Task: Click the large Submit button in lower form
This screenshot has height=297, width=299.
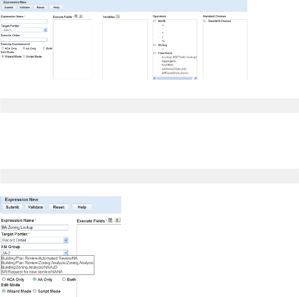Action: tap(12, 207)
